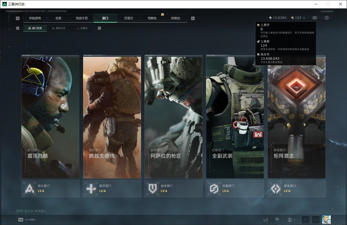Click the 13,636K currency amount
Image resolution: width=347 pixels, height=225 pixels.
(280, 18)
